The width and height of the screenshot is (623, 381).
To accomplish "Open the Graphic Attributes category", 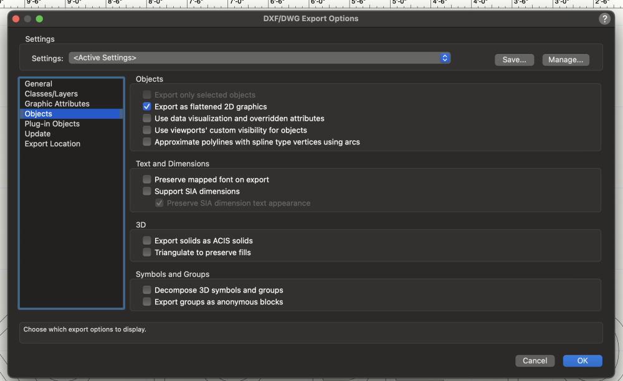I will coord(57,104).
